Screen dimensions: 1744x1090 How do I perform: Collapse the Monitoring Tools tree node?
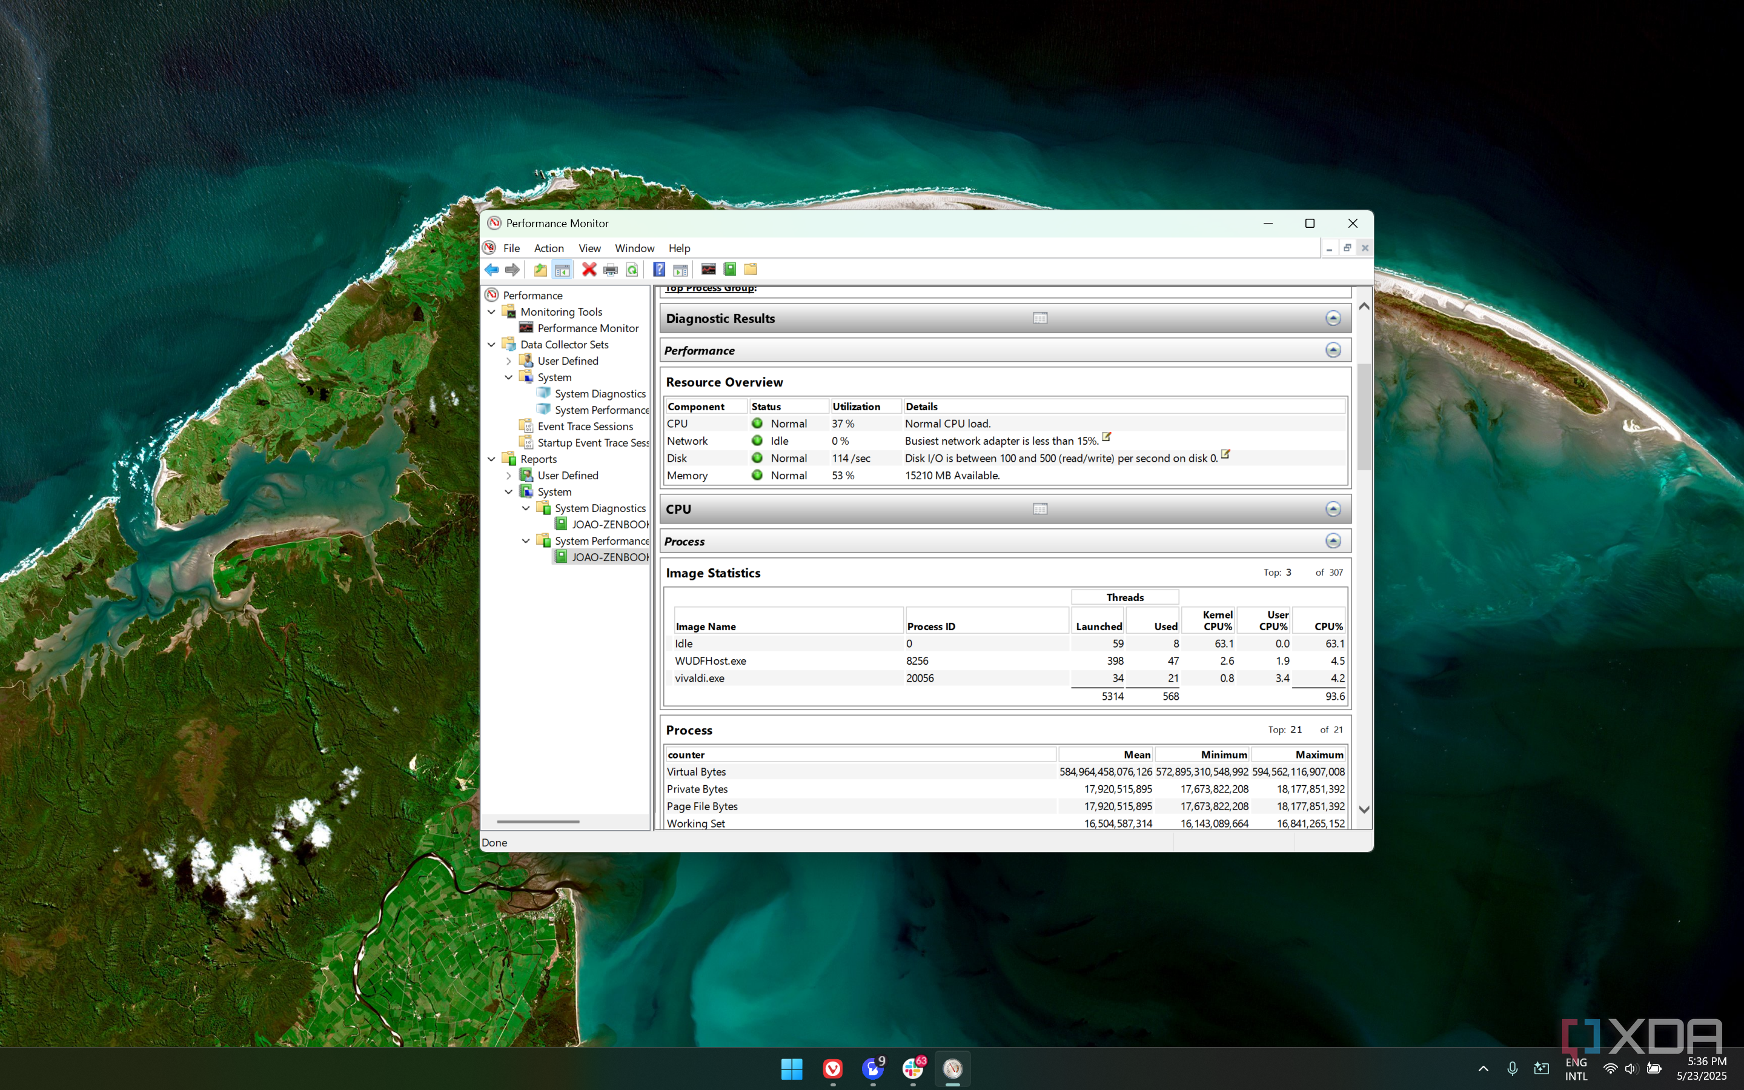[x=491, y=312]
